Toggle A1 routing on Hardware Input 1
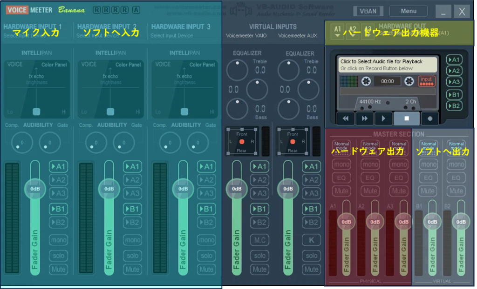The image size is (477, 289). [x=58, y=166]
